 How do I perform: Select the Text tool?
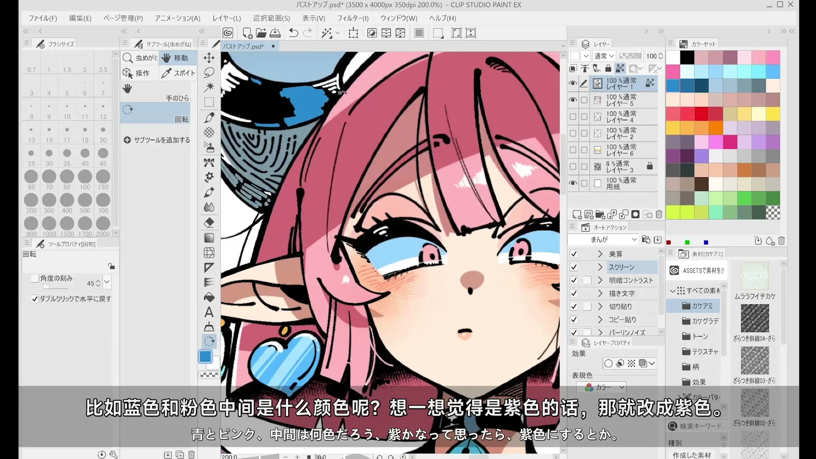click(209, 312)
